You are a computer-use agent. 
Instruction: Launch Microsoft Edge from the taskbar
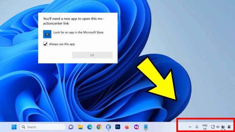pos(90,127)
